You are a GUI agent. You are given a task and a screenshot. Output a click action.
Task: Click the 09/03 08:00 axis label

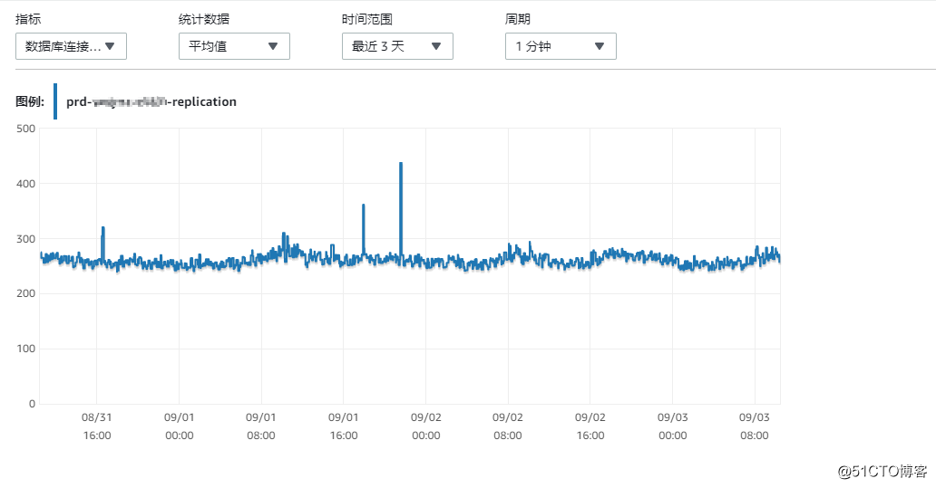[755, 426]
